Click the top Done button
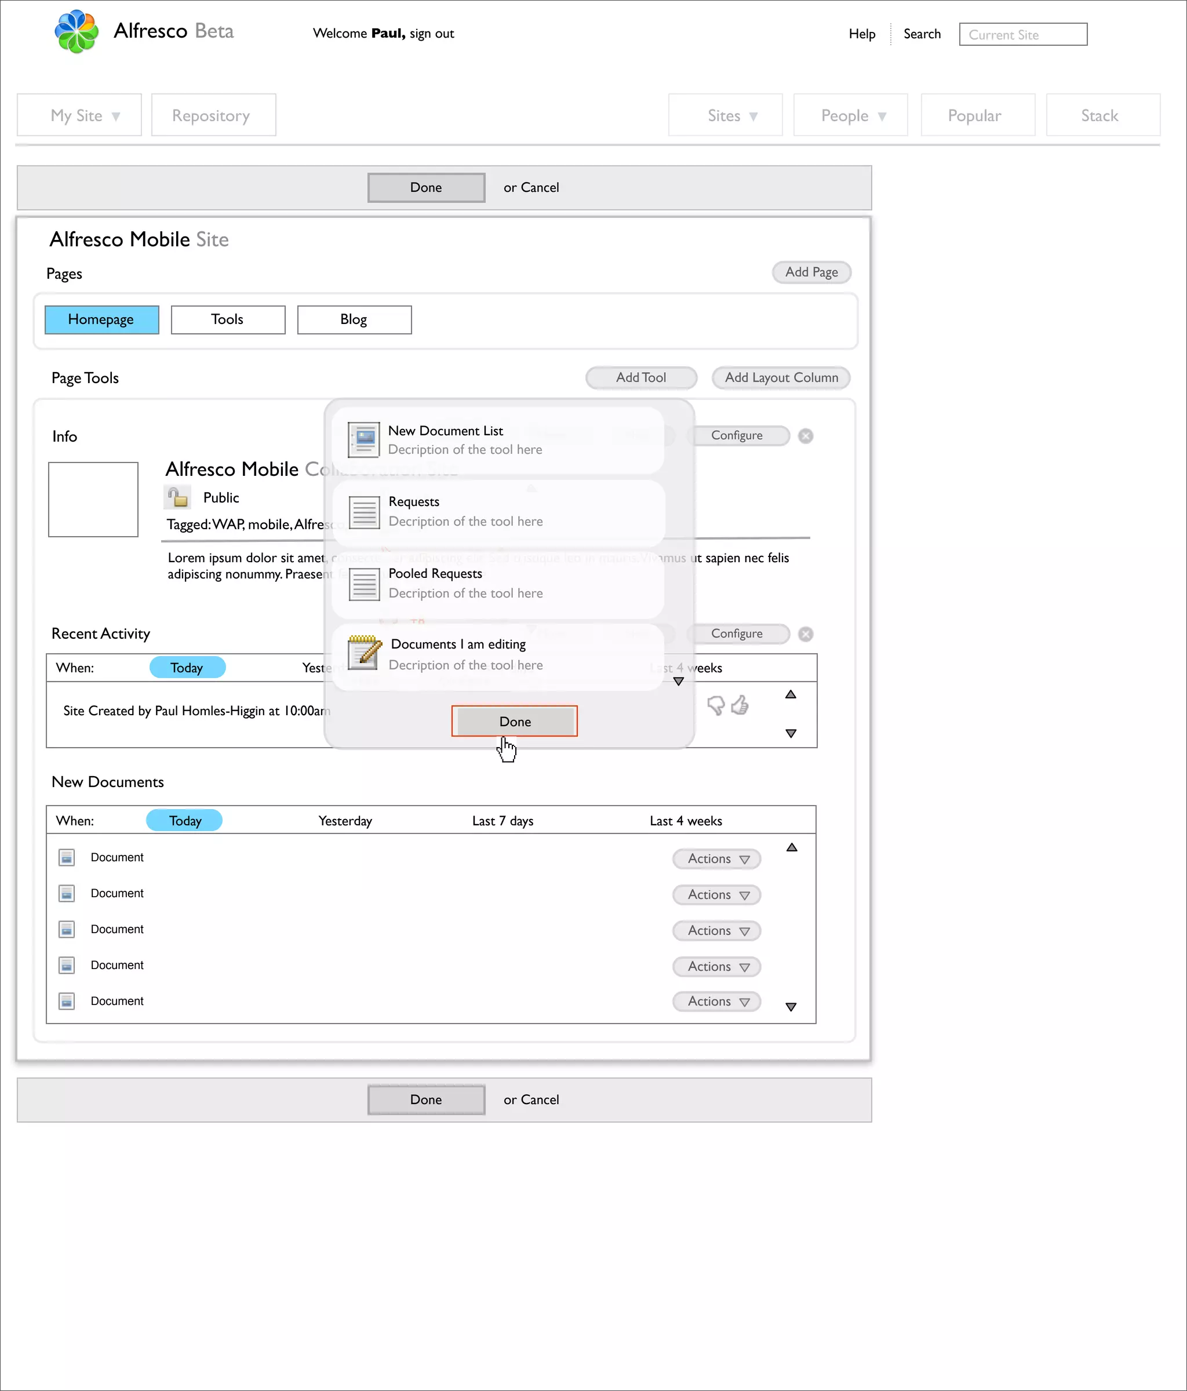 (x=427, y=188)
